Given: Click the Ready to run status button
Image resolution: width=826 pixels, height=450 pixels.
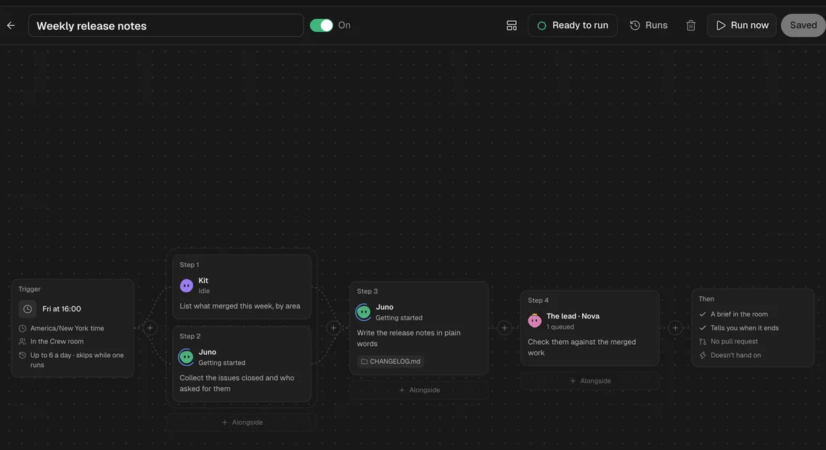Looking at the screenshot, I should point(573,25).
